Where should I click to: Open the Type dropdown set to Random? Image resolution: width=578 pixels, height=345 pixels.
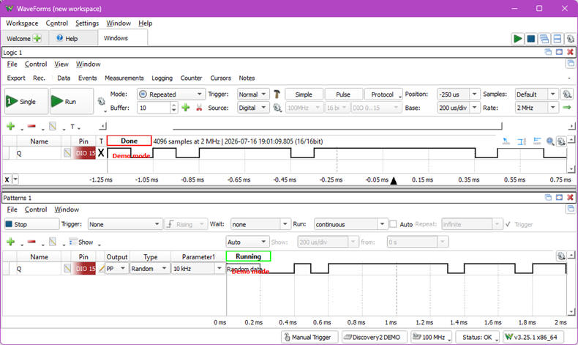coord(149,268)
